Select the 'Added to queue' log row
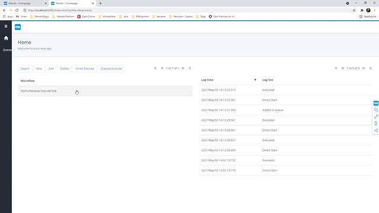This screenshot has width=379, height=213. [286, 110]
